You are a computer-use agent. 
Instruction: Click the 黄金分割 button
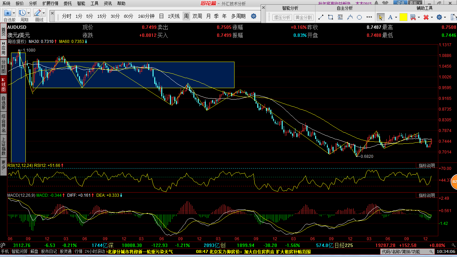click(x=303, y=17)
